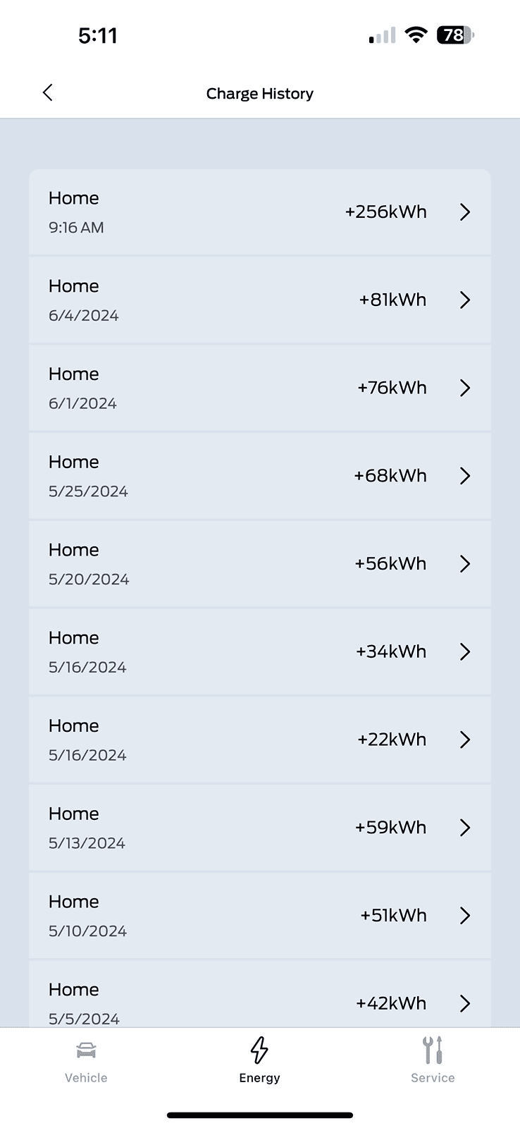
Task: Open chevron for +68kWh charge
Action: 465,476
